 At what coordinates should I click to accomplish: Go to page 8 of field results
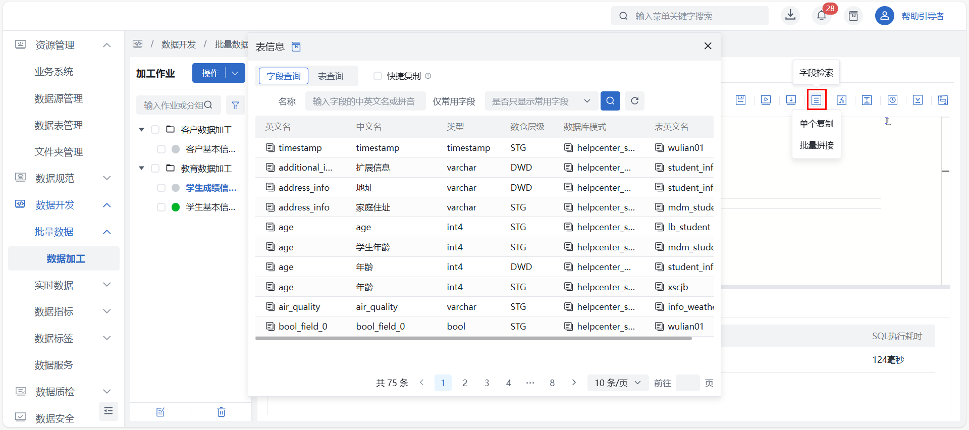(x=552, y=383)
